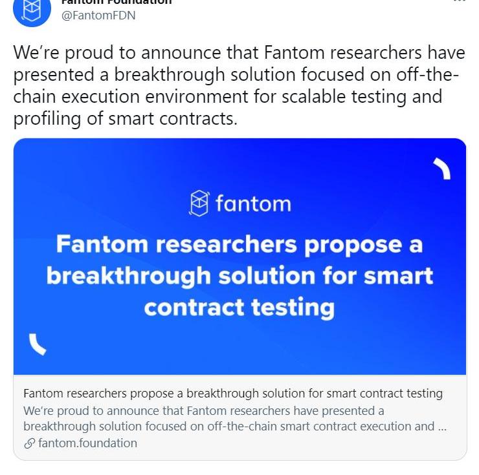Click the Fantom Foundation display name
The height and width of the screenshot is (475, 479).
point(117,2)
